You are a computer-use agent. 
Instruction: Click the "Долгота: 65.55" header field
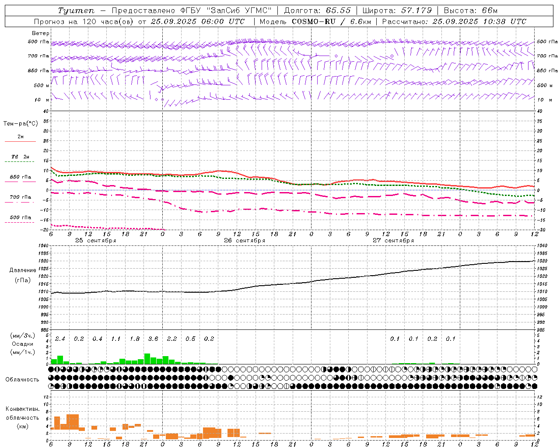coord(317,10)
